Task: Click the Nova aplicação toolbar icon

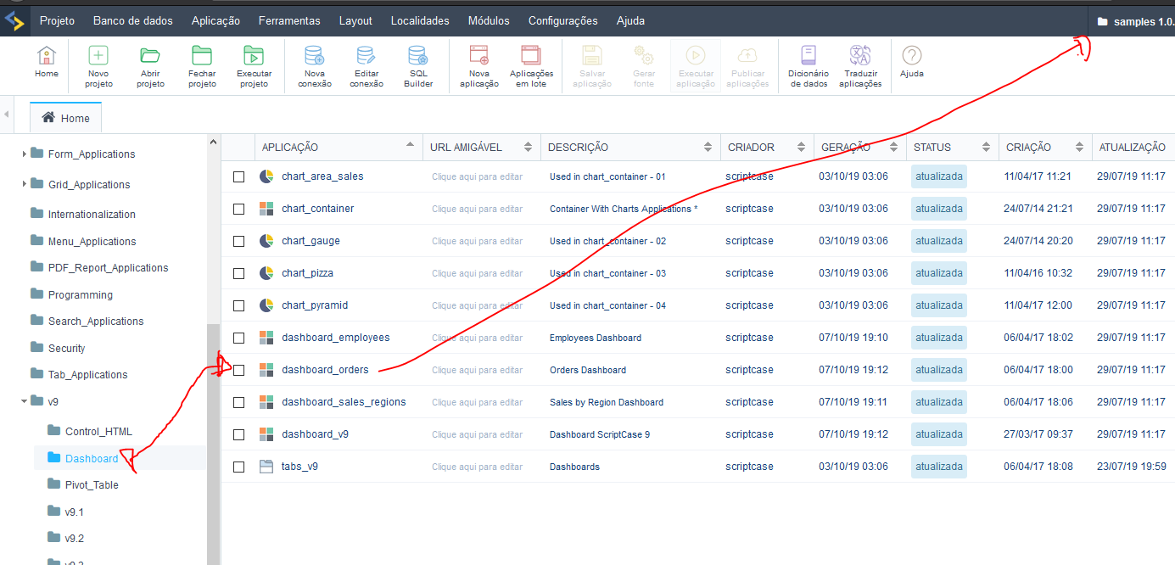Action: pyautogui.click(x=479, y=57)
